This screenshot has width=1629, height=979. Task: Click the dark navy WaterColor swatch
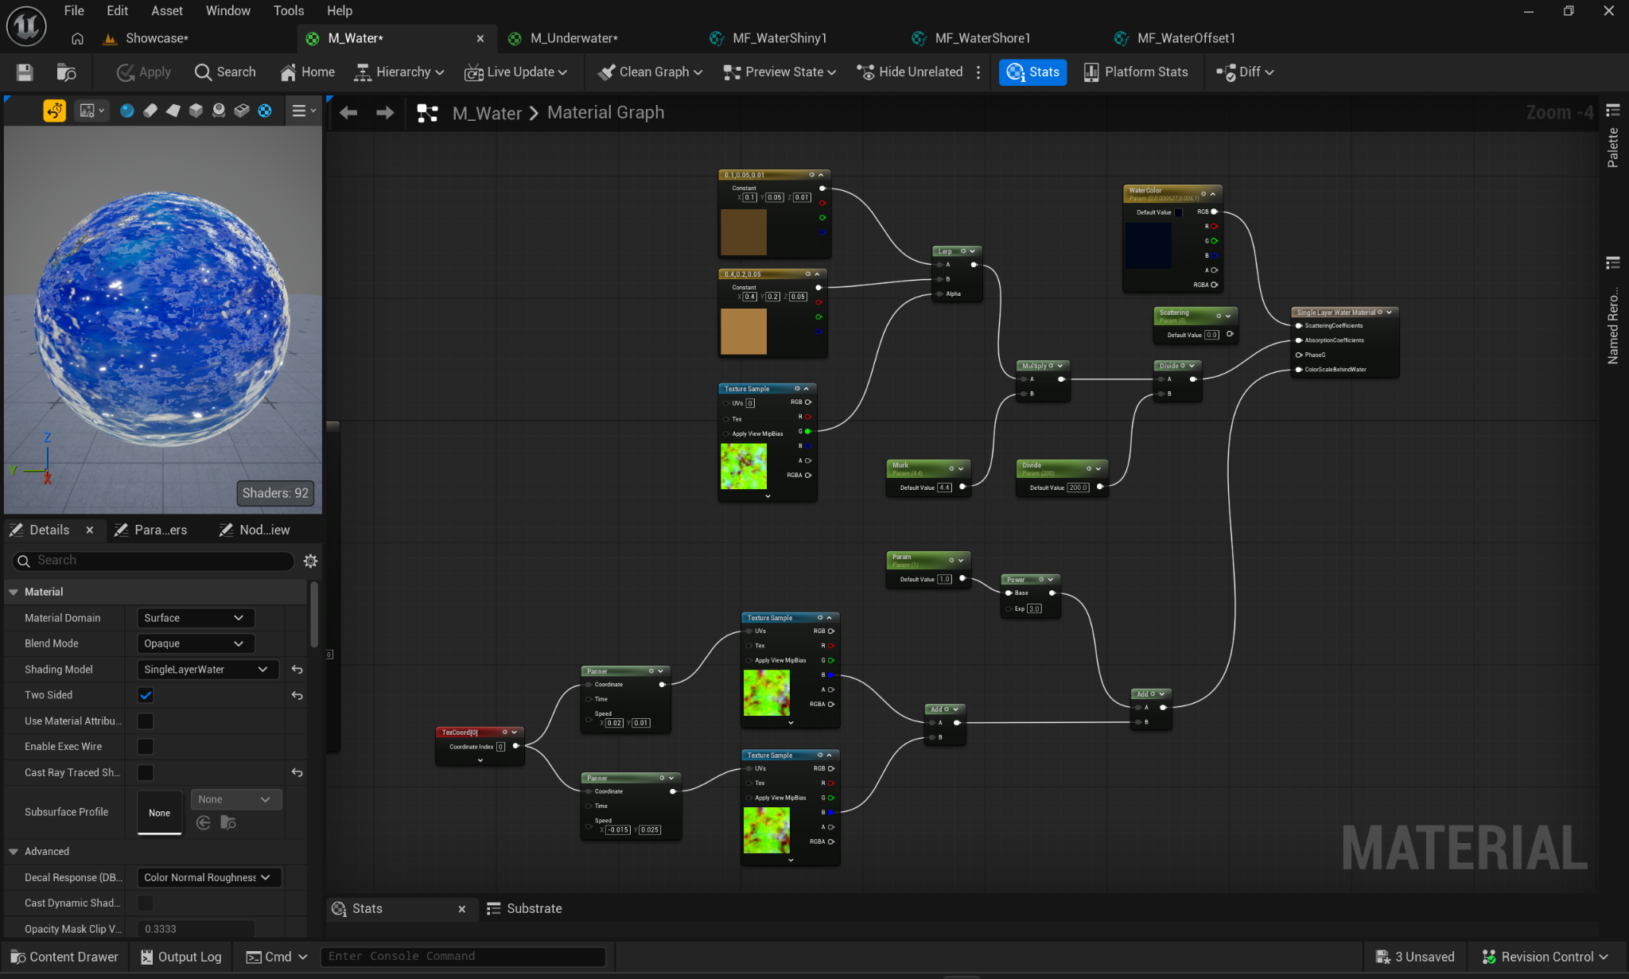coord(1148,246)
